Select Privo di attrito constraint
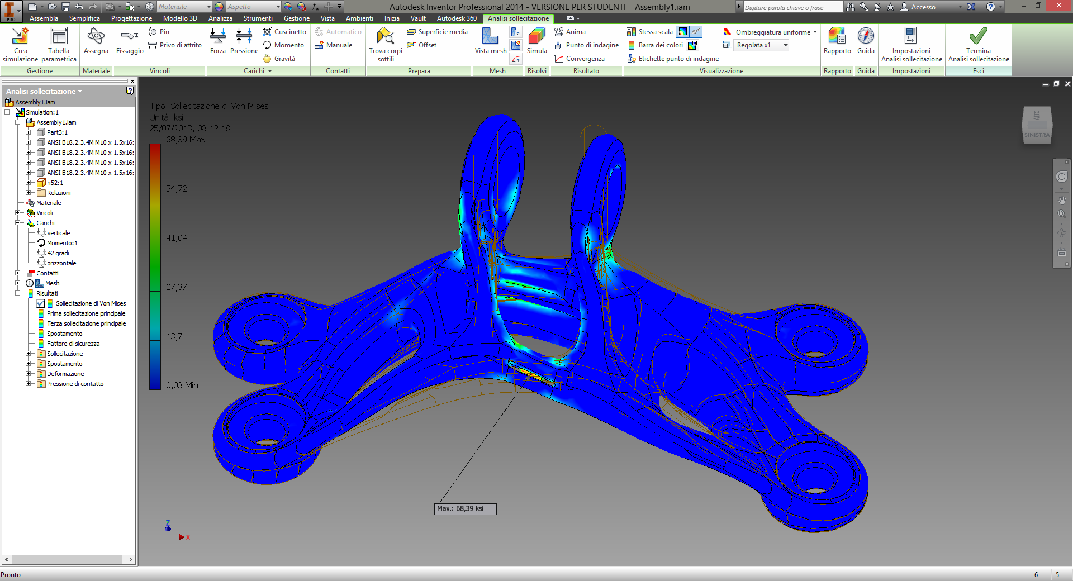Image resolution: width=1073 pixels, height=581 pixels. click(175, 45)
